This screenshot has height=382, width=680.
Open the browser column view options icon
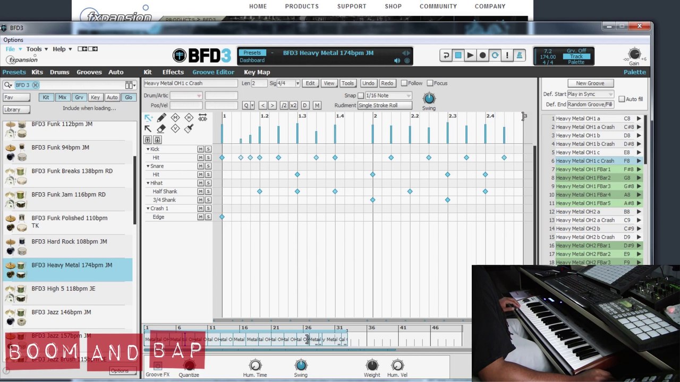click(x=130, y=85)
